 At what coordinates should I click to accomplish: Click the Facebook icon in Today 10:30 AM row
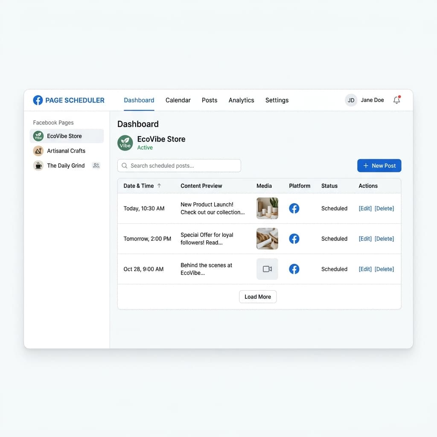click(x=294, y=208)
